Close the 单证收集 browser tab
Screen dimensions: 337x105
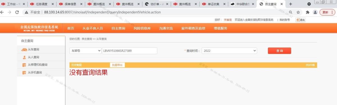[224, 4]
